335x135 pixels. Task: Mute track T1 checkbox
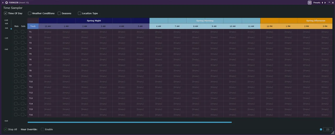tap(16, 32)
